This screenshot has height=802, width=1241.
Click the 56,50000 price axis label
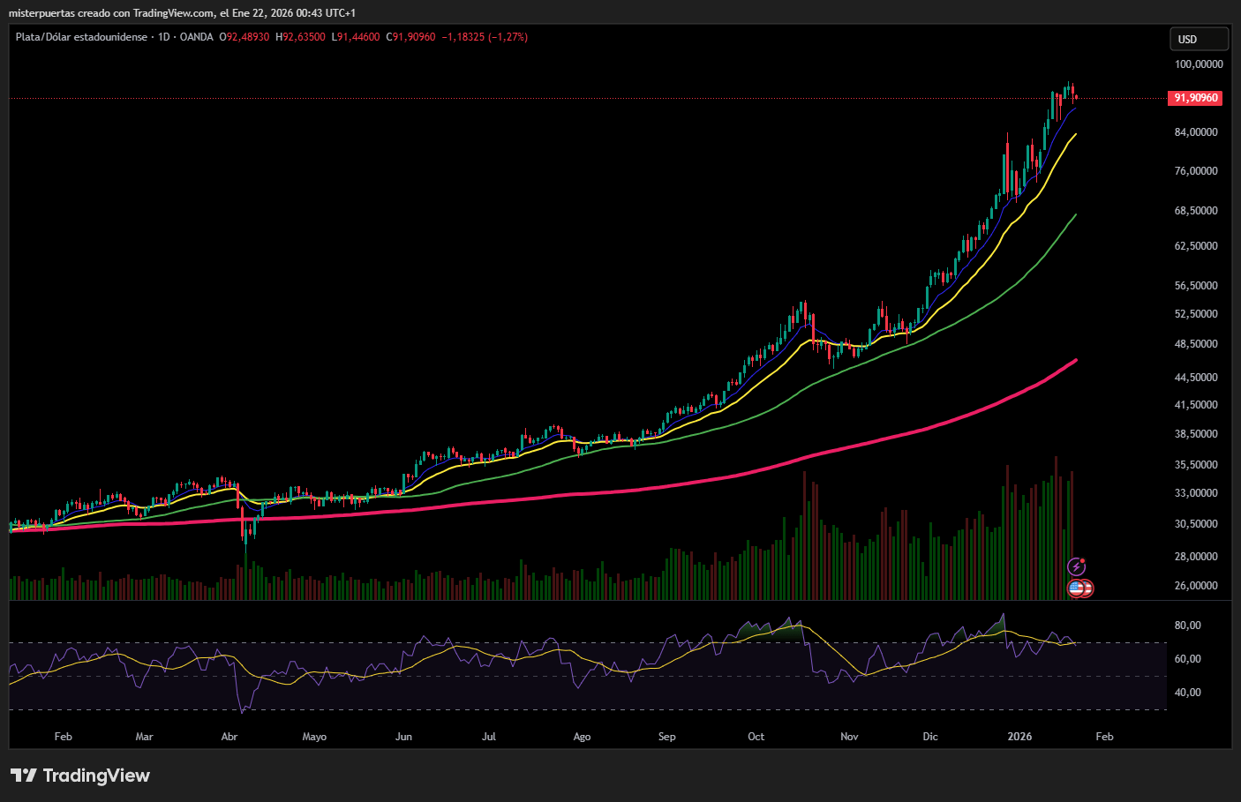1197,286
